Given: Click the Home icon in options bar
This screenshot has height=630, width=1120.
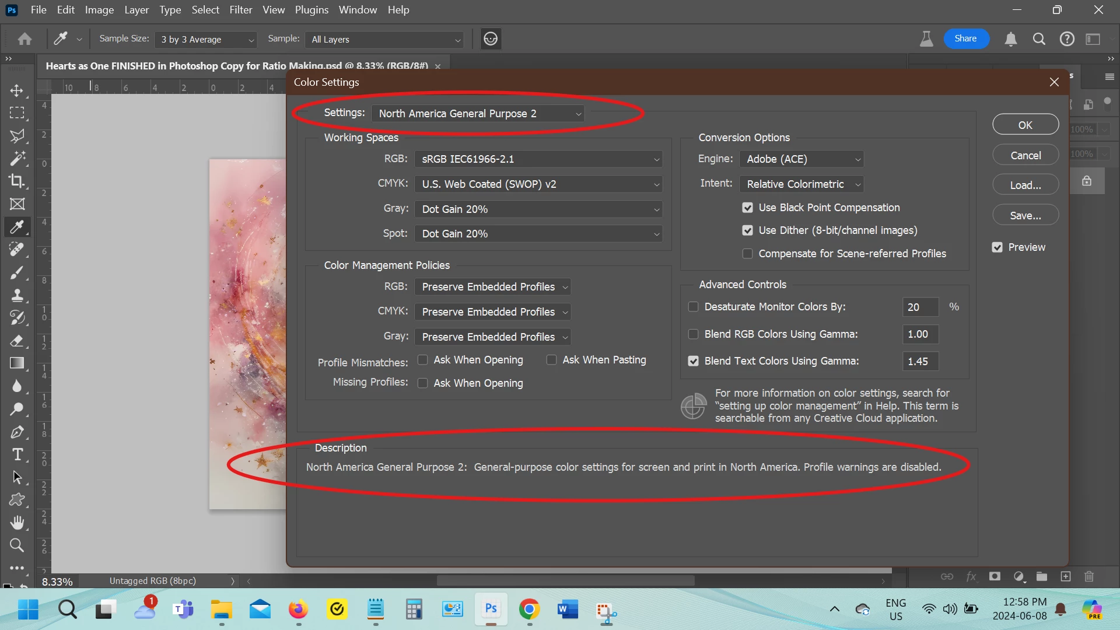Looking at the screenshot, I should point(24,39).
